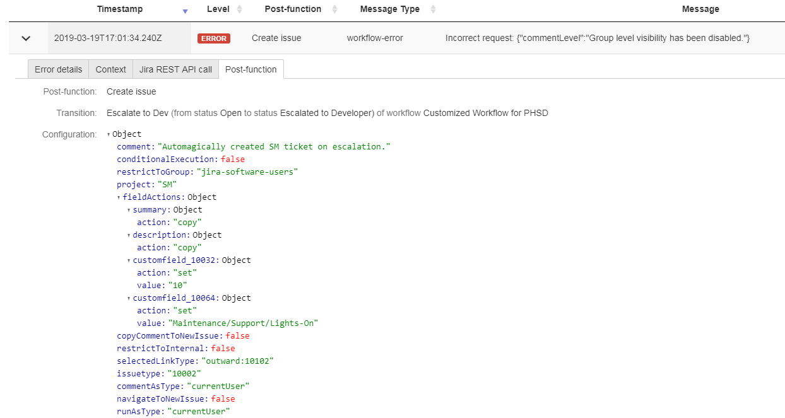Image resolution: width=785 pixels, height=418 pixels.
Task: Click the Level column header
Action: 218,9
